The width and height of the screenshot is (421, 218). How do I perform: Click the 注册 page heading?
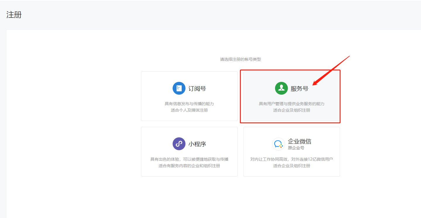[x=14, y=15]
